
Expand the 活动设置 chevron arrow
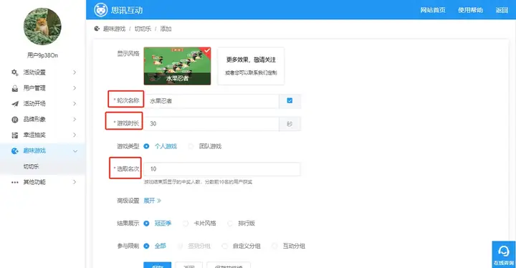tap(75, 72)
